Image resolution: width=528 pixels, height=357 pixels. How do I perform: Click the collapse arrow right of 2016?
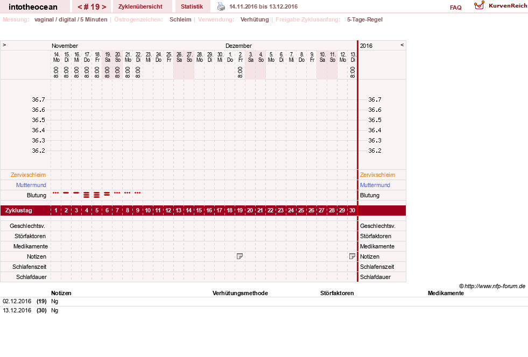[402, 45]
